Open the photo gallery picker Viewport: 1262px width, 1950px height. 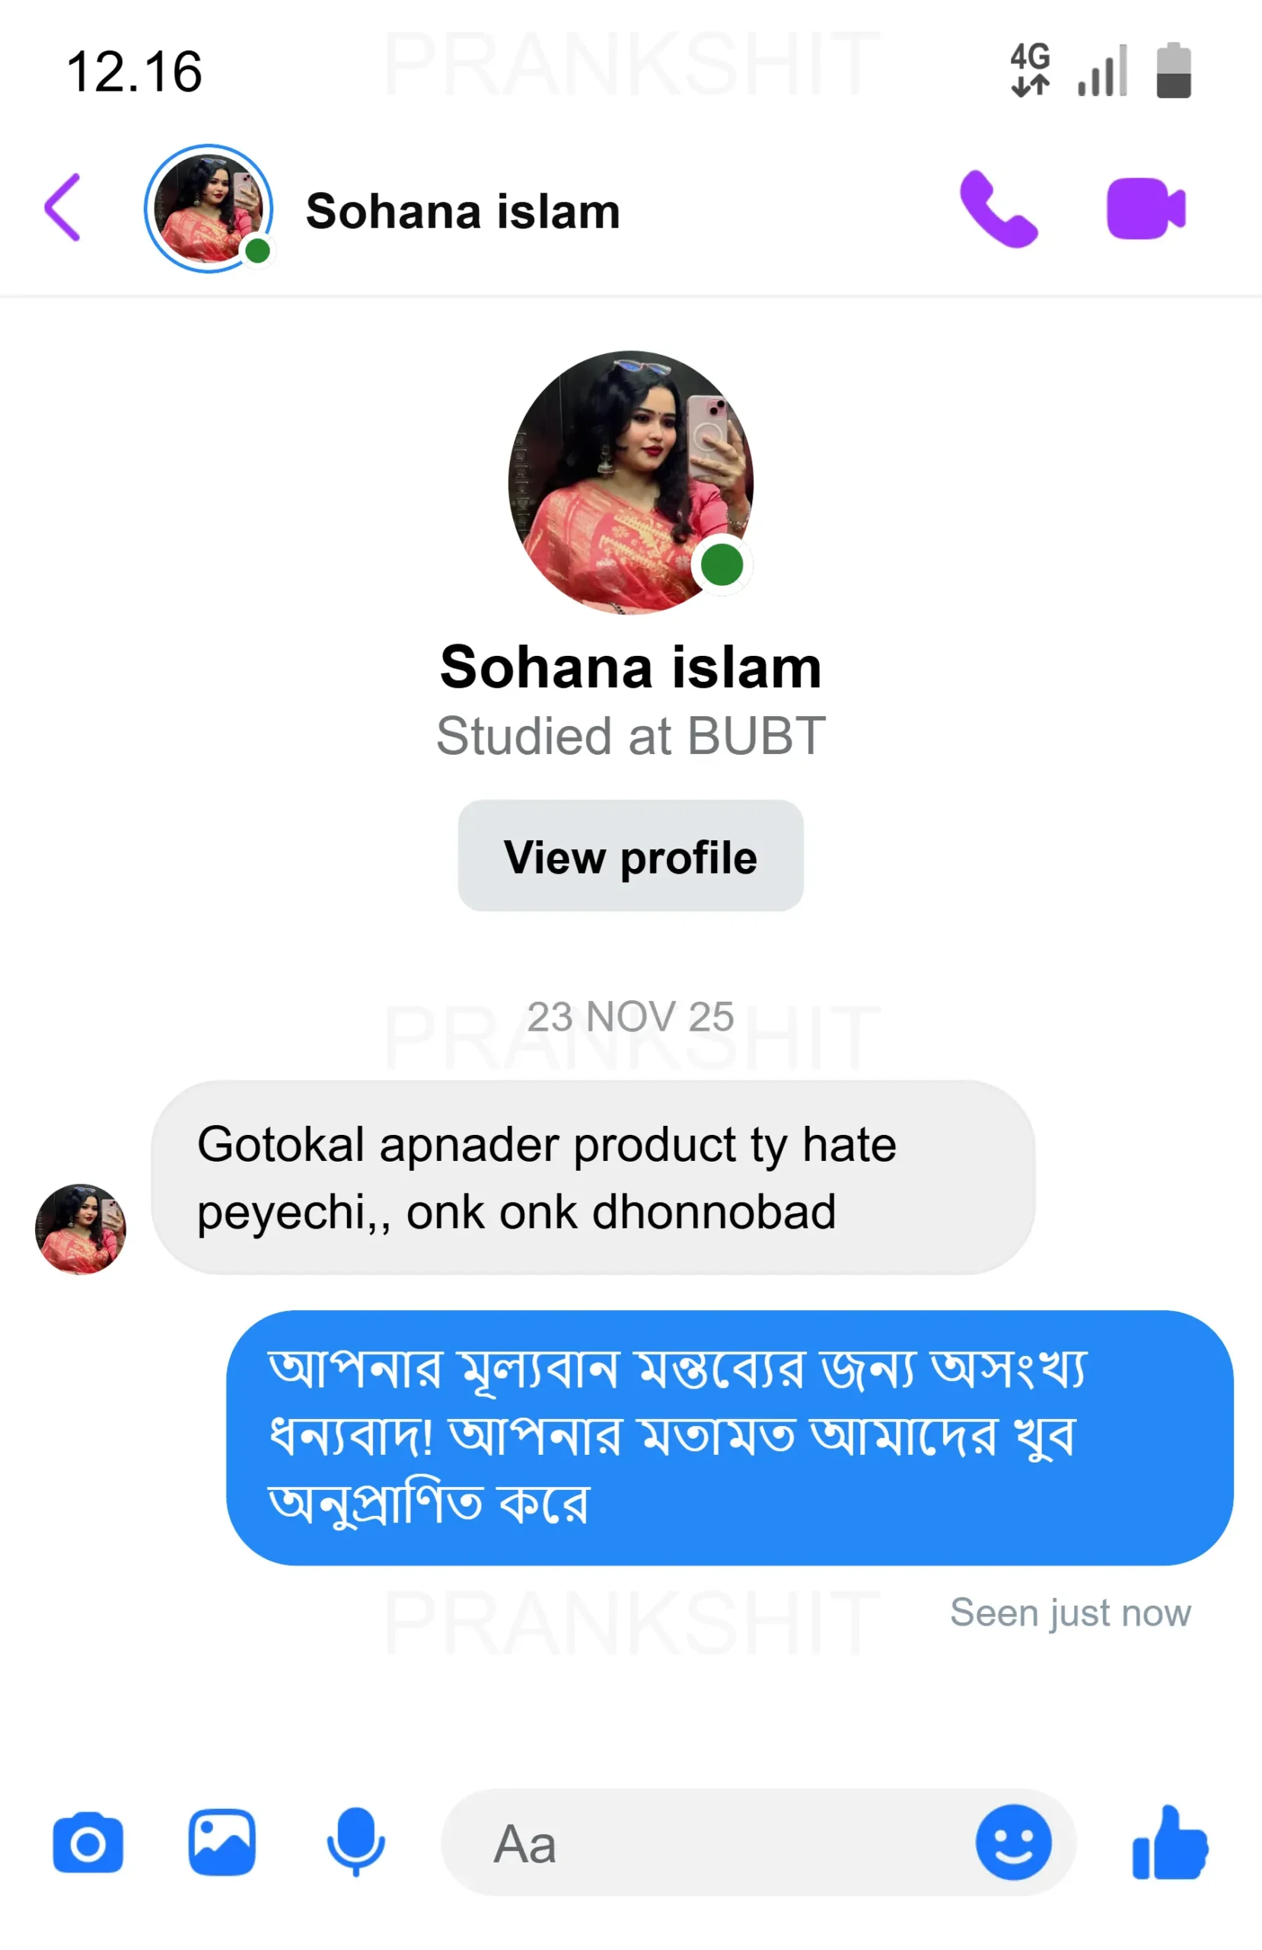click(222, 1843)
